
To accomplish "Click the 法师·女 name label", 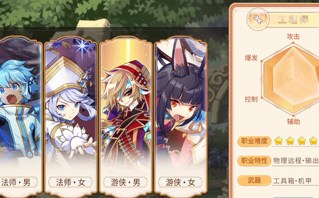I will (70, 182).
